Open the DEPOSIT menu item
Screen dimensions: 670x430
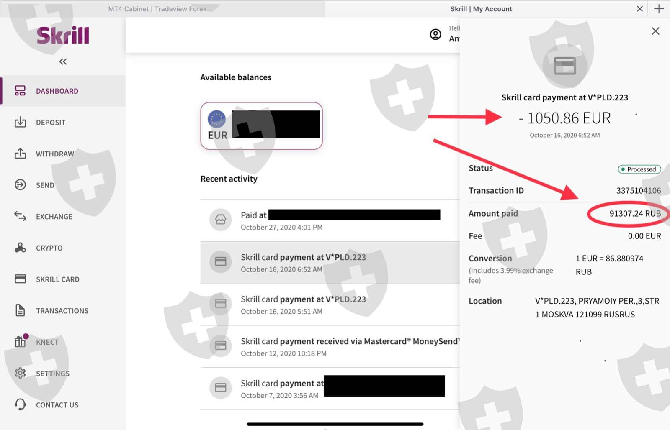coord(51,123)
